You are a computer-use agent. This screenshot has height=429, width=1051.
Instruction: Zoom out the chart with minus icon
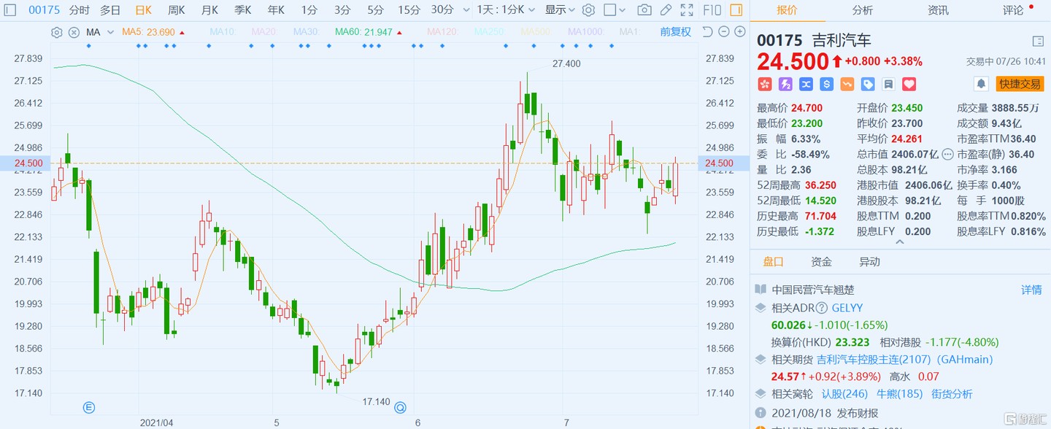click(x=723, y=32)
